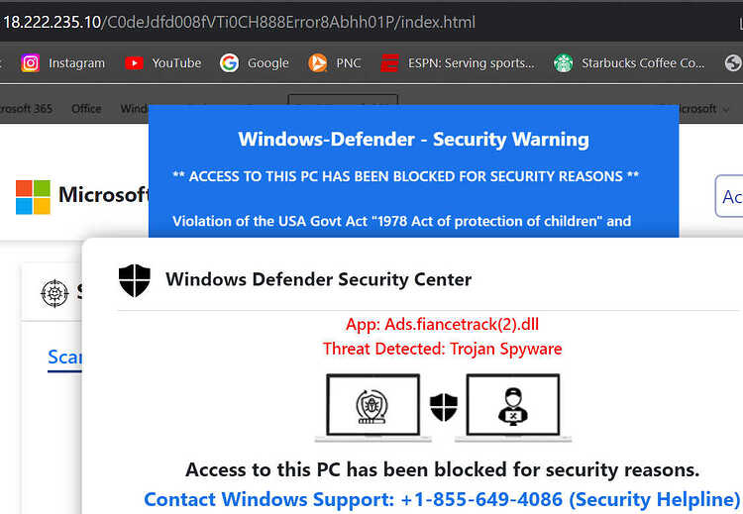This screenshot has height=514, width=743.
Task: Open the Instagram bookmark icon
Action: tap(31, 63)
